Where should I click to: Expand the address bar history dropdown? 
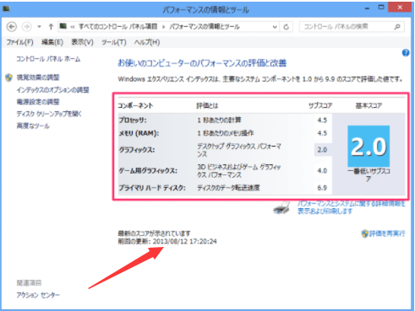coord(275,27)
